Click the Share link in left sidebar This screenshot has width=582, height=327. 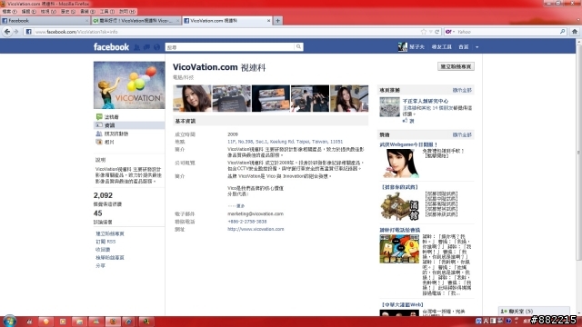point(100,266)
